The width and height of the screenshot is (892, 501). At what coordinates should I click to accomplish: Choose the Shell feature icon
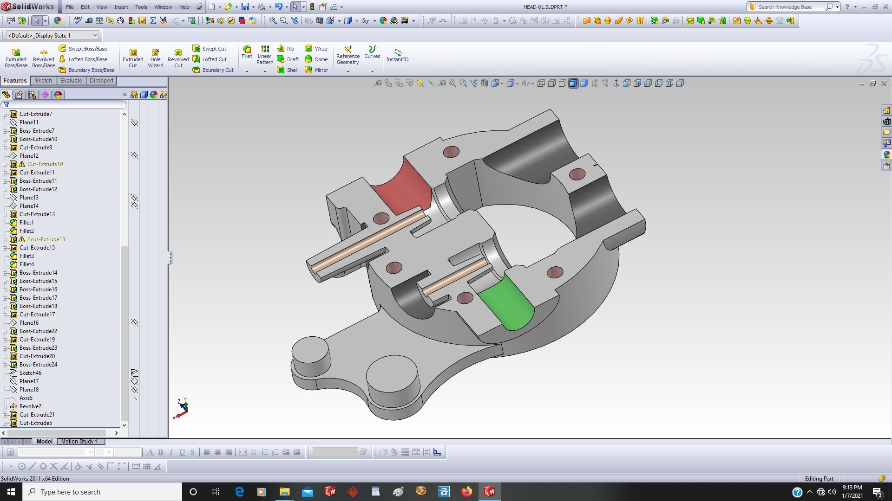281,70
